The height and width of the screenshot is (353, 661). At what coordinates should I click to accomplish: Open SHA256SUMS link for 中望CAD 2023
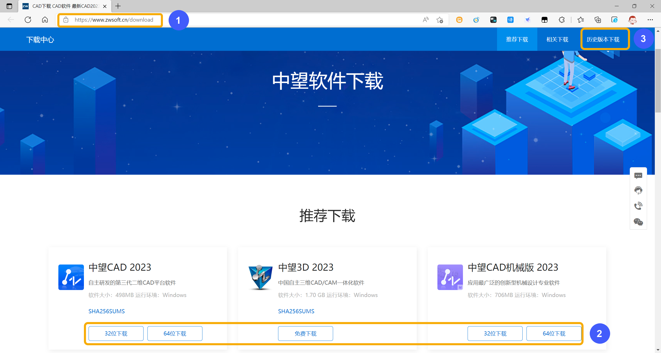pos(106,311)
